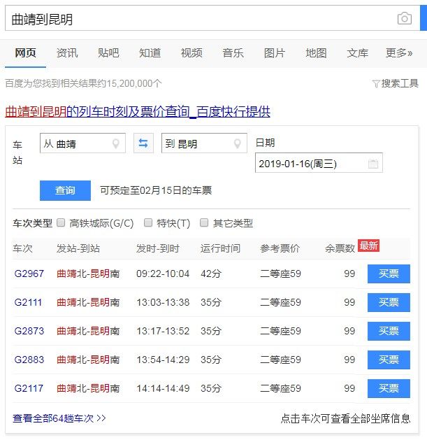Image resolution: width=427 pixels, height=440 pixels.
Task: Open 曲靖到昆明的列车时刻及票价查询 result link
Action: 138,112
